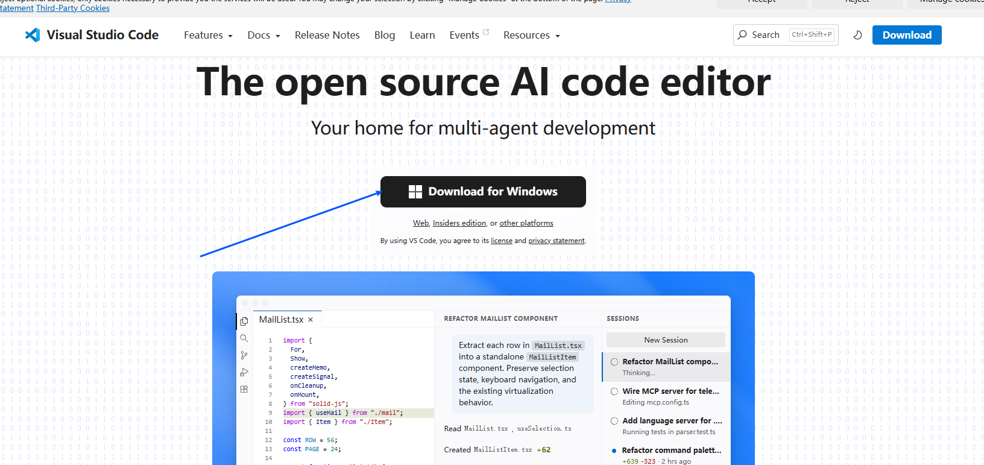Click the "Running tests in parser.test.ts" text
Screen dimensions: 984x465
click(x=669, y=432)
